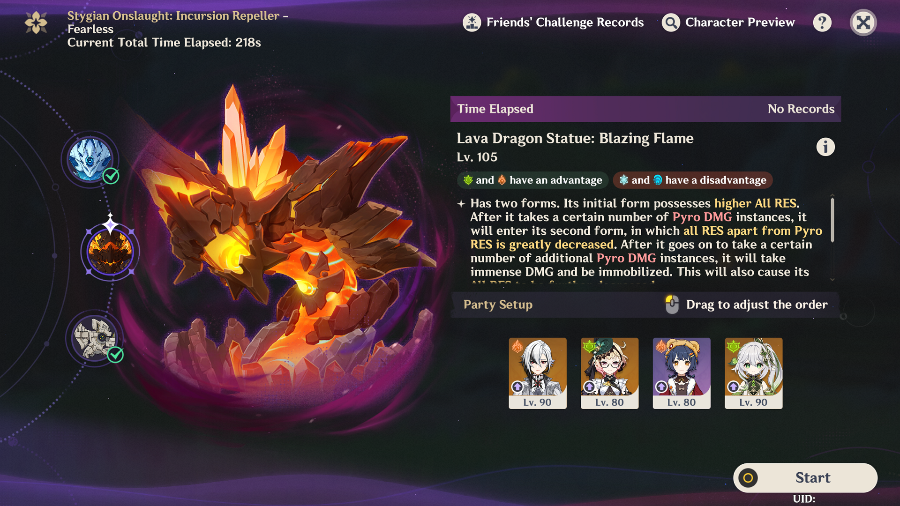Click the disadvantage elements tag

pyautogui.click(x=692, y=180)
